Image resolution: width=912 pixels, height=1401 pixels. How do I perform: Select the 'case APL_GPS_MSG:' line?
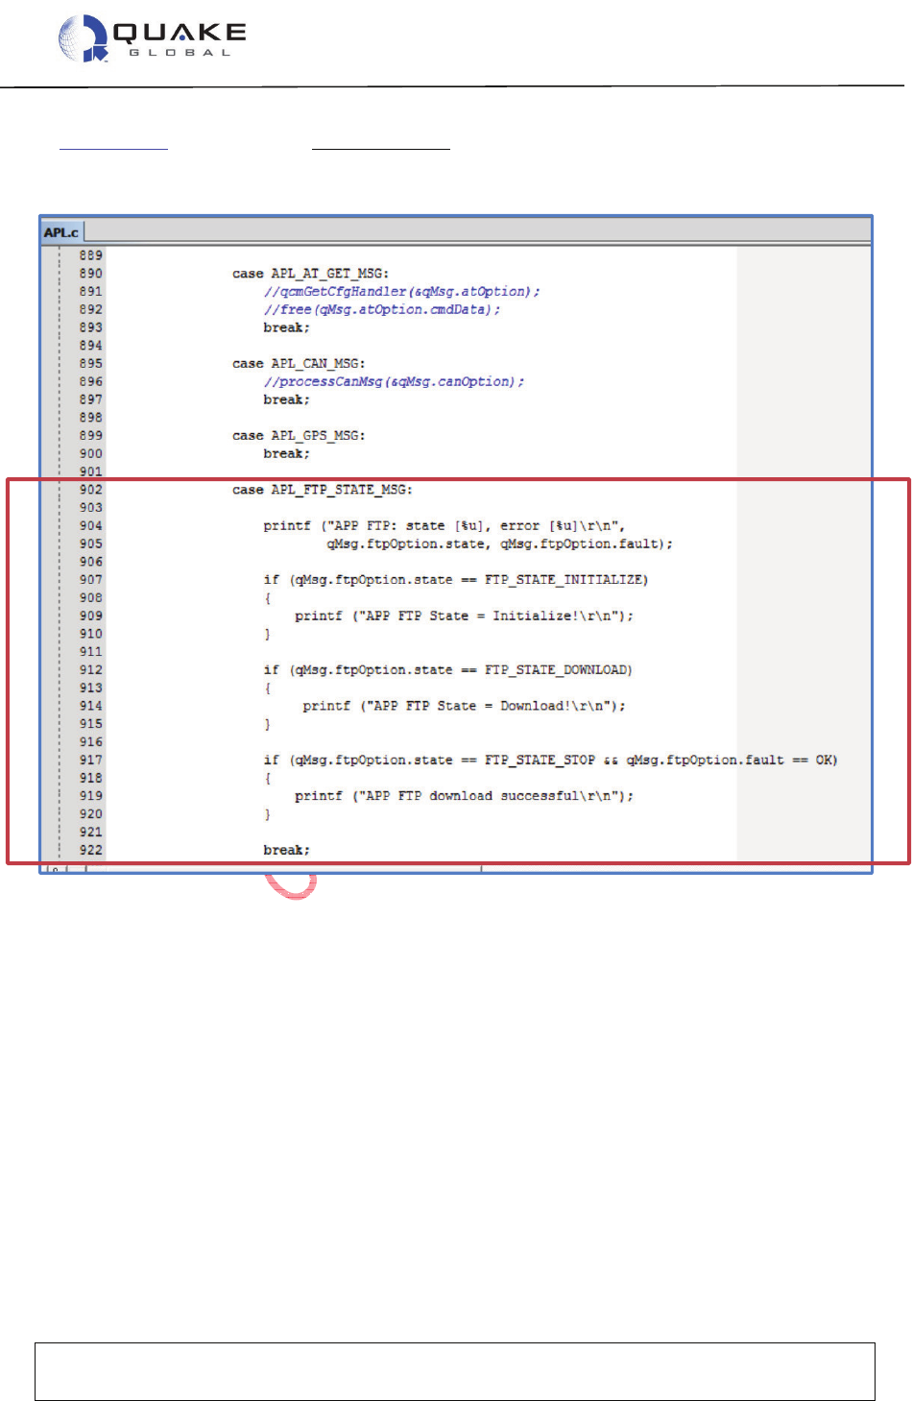(x=299, y=436)
